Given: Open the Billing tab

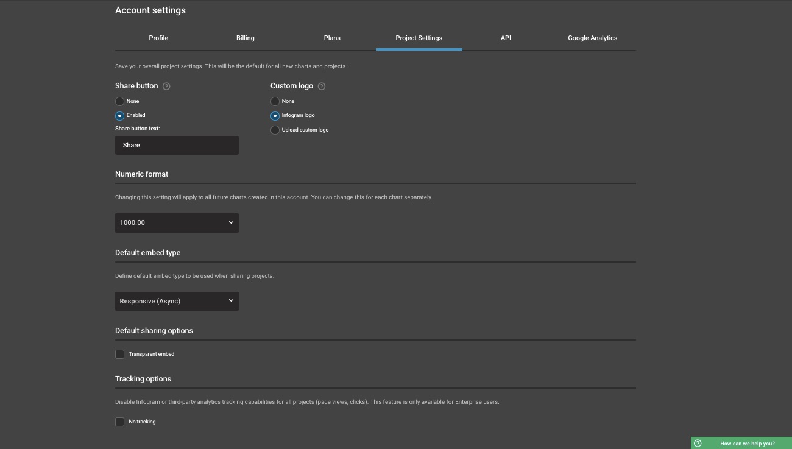Looking at the screenshot, I should tap(246, 38).
